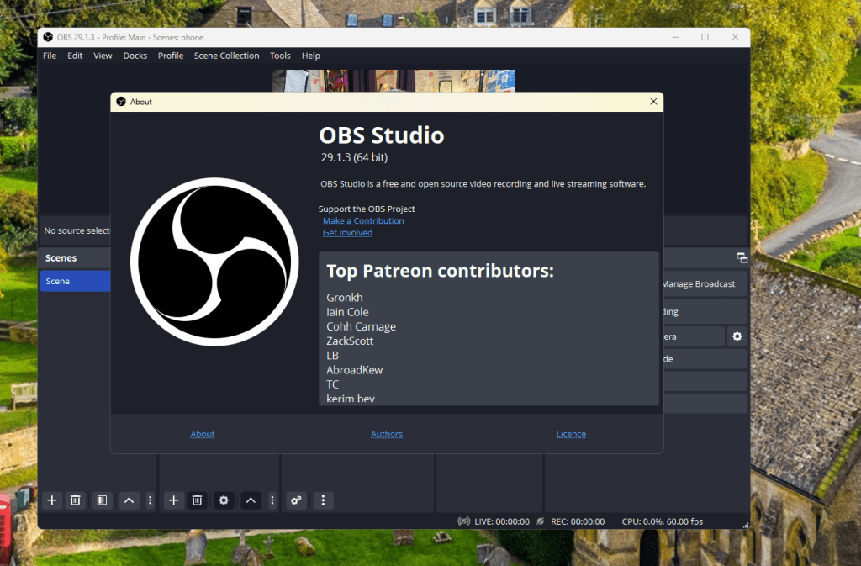Viewport: 861px width, 566px height.
Task: Open the File menu
Action: (50, 56)
